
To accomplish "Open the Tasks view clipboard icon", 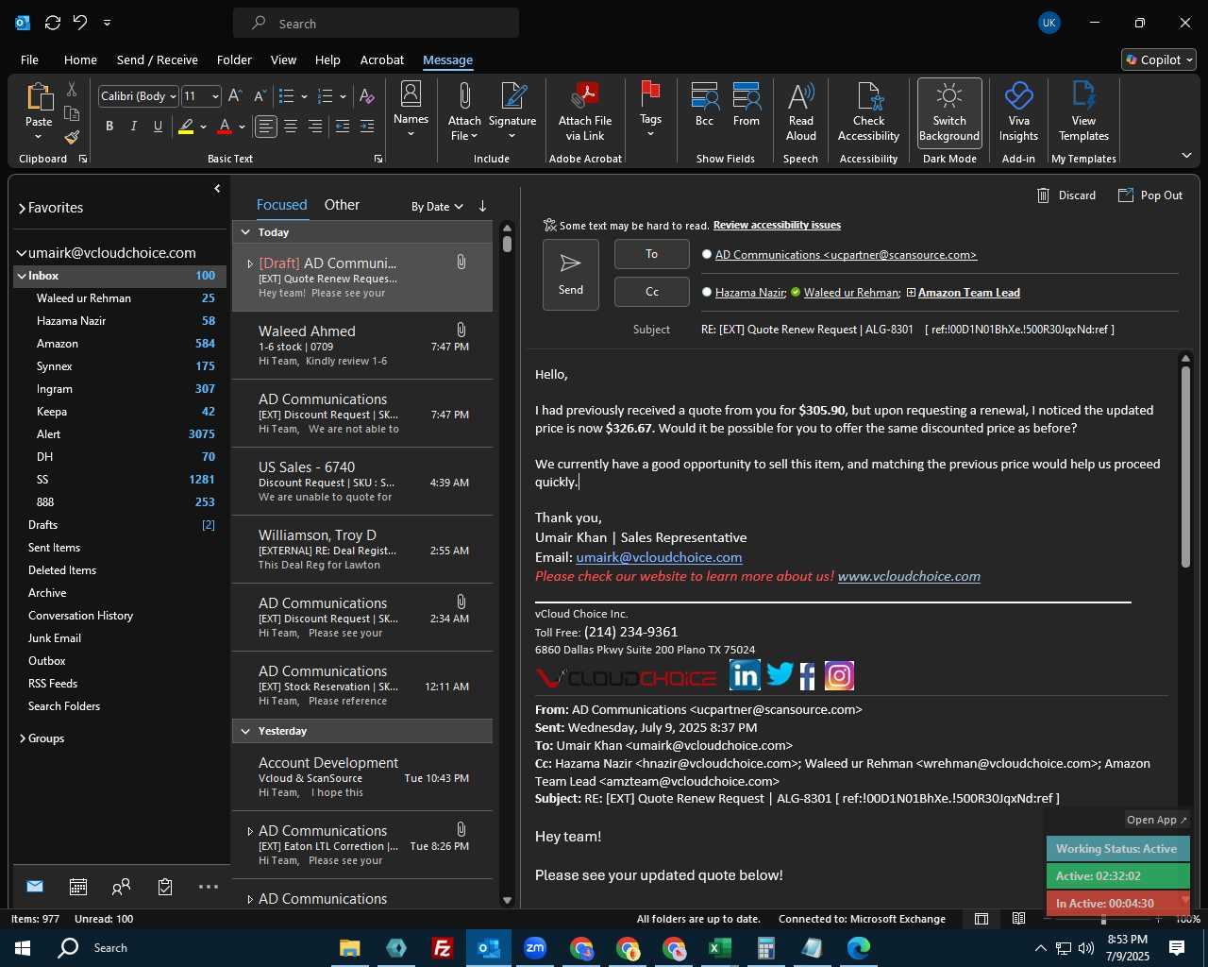I will coord(165,887).
